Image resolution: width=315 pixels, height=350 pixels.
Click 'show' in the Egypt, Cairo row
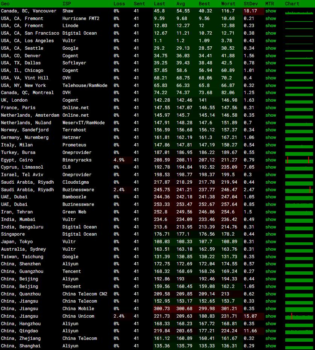(x=271, y=160)
